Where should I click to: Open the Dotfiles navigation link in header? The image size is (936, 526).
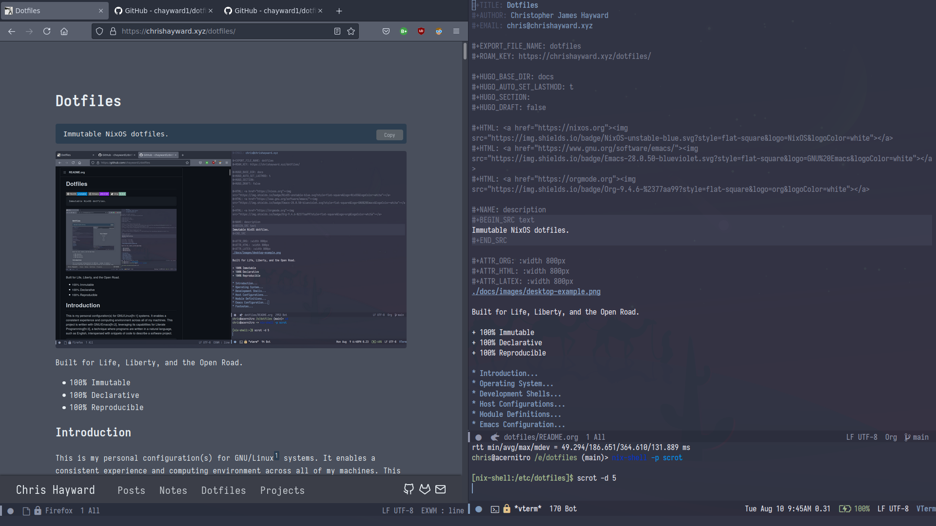(223, 490)
